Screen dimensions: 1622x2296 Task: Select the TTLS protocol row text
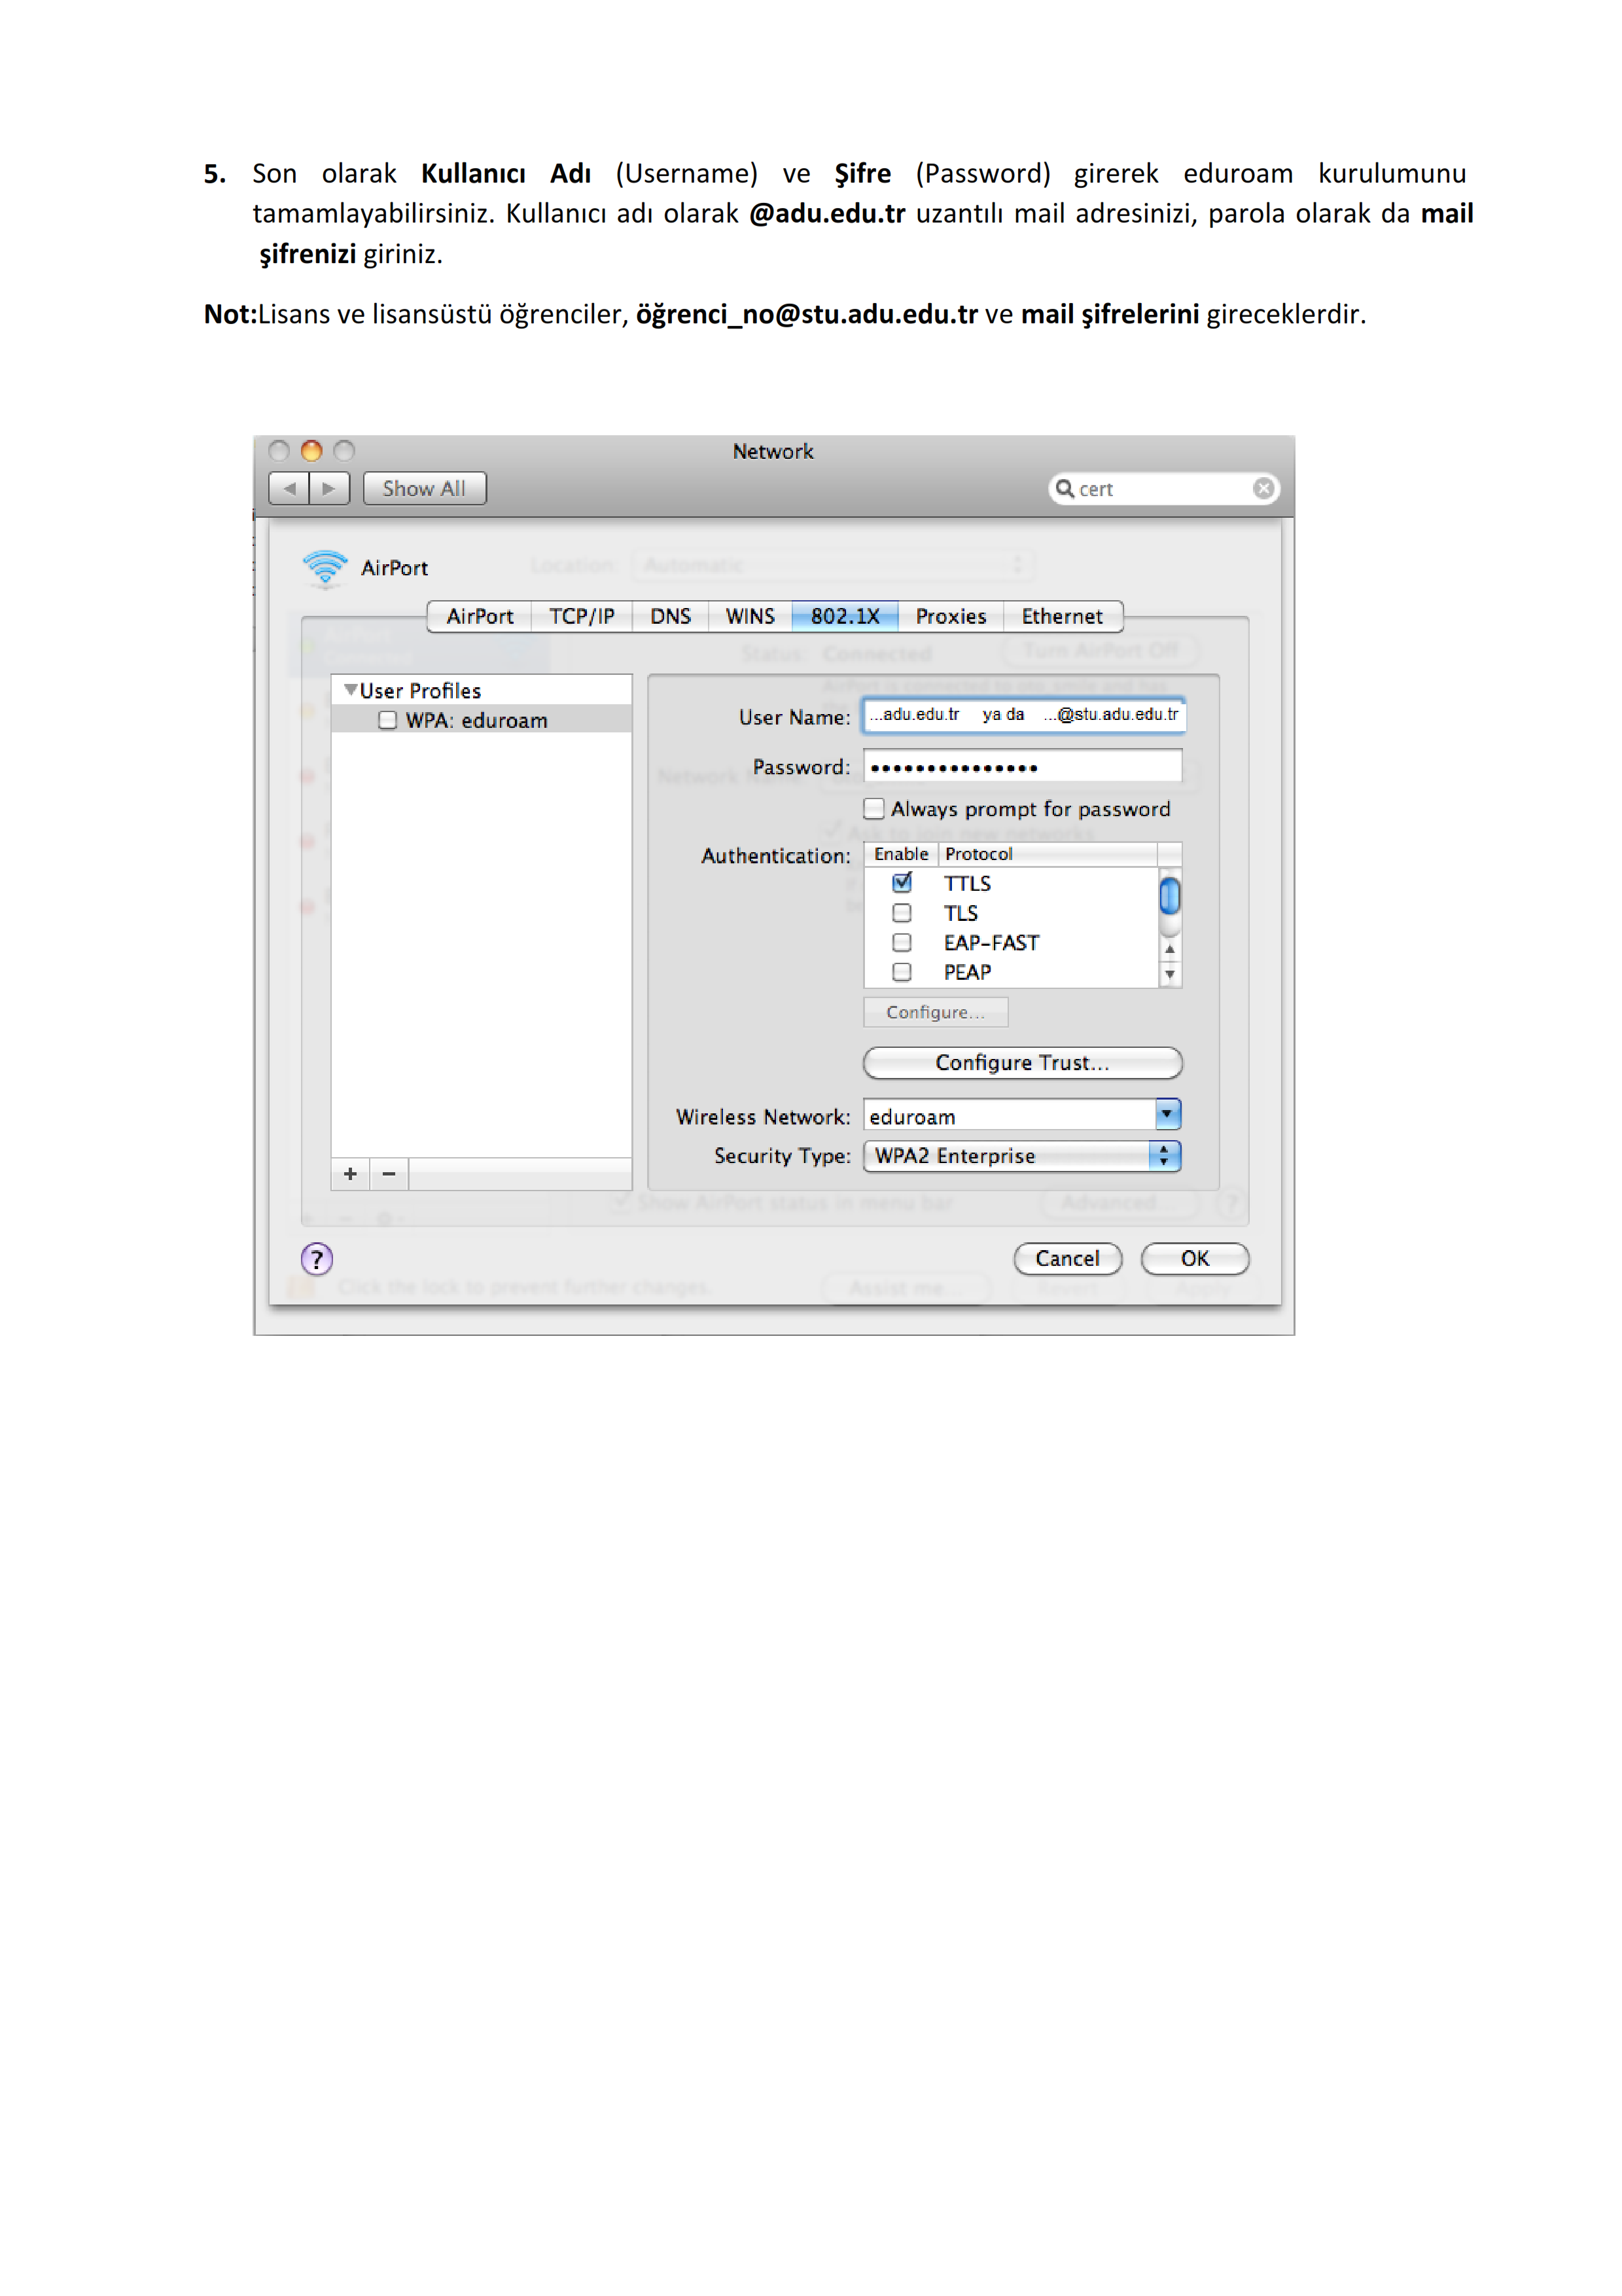coord(968,884)
